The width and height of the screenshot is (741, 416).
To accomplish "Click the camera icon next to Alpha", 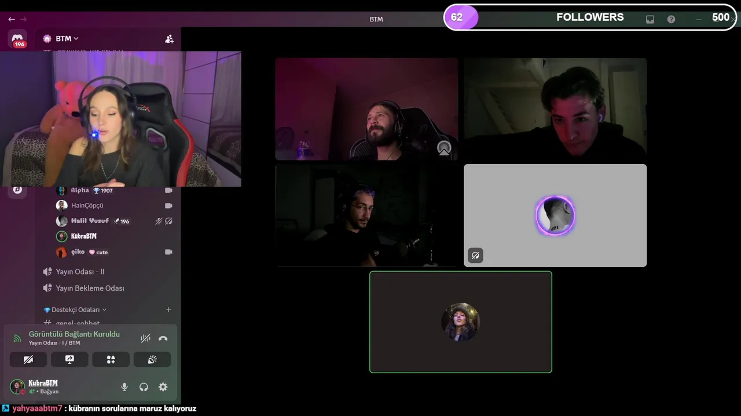I will pos(168,190).
